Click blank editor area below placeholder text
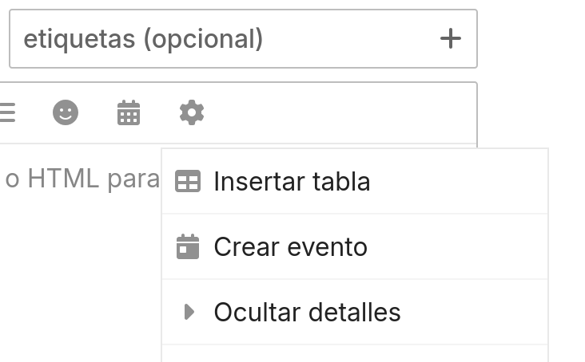Image resolution: width=585 pixels, height=362 pixels. pos(80,279)
